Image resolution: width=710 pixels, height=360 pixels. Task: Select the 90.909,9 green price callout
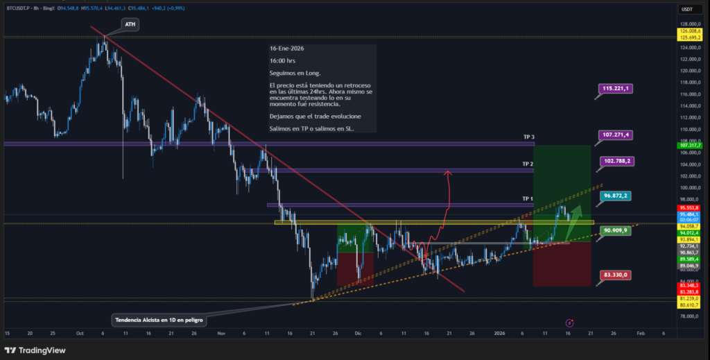tap(616, 230)
